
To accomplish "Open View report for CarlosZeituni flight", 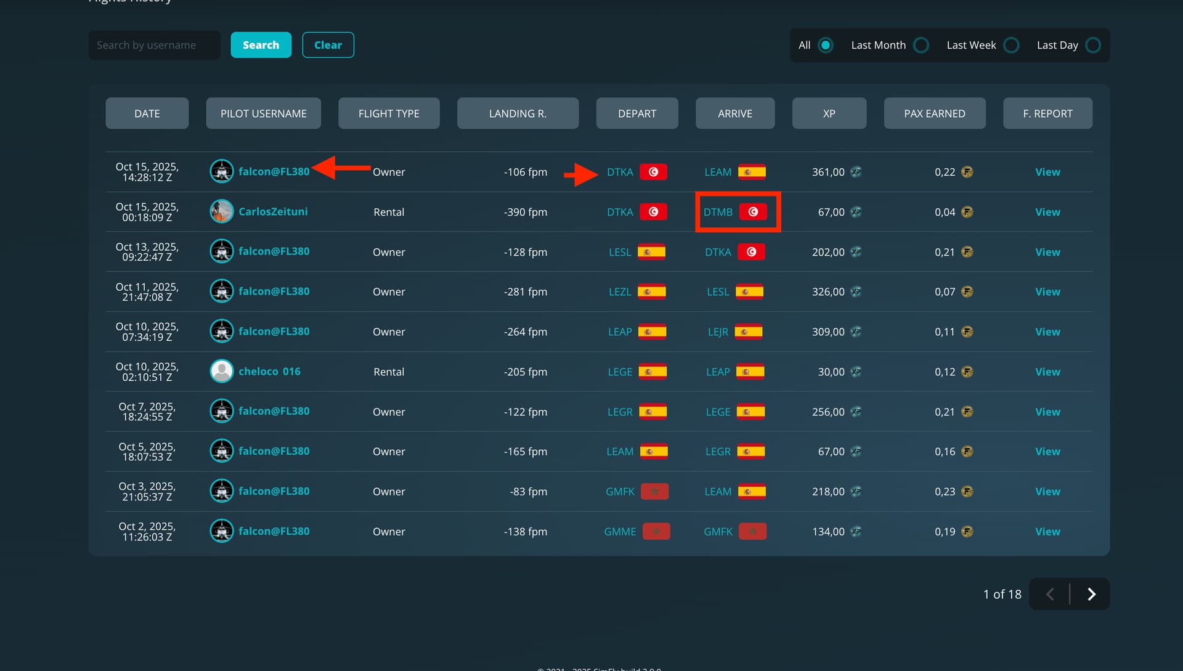I will (x=1047, y=212).
